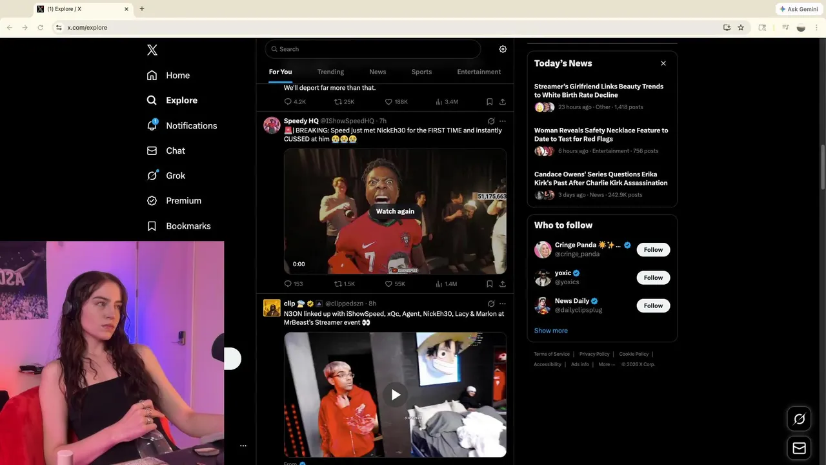826x465 pixels.
Task: Switch to the Entertainment tab
Action: 479,72
